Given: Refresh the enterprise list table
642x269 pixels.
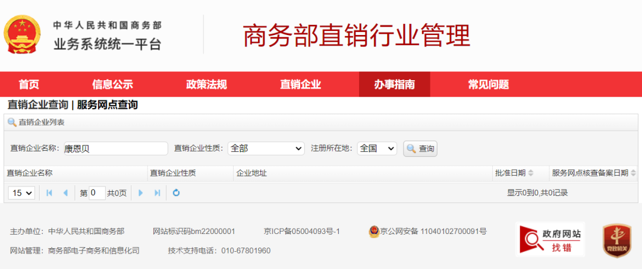Looking at the screenshot, I should [x=176, y=193].
